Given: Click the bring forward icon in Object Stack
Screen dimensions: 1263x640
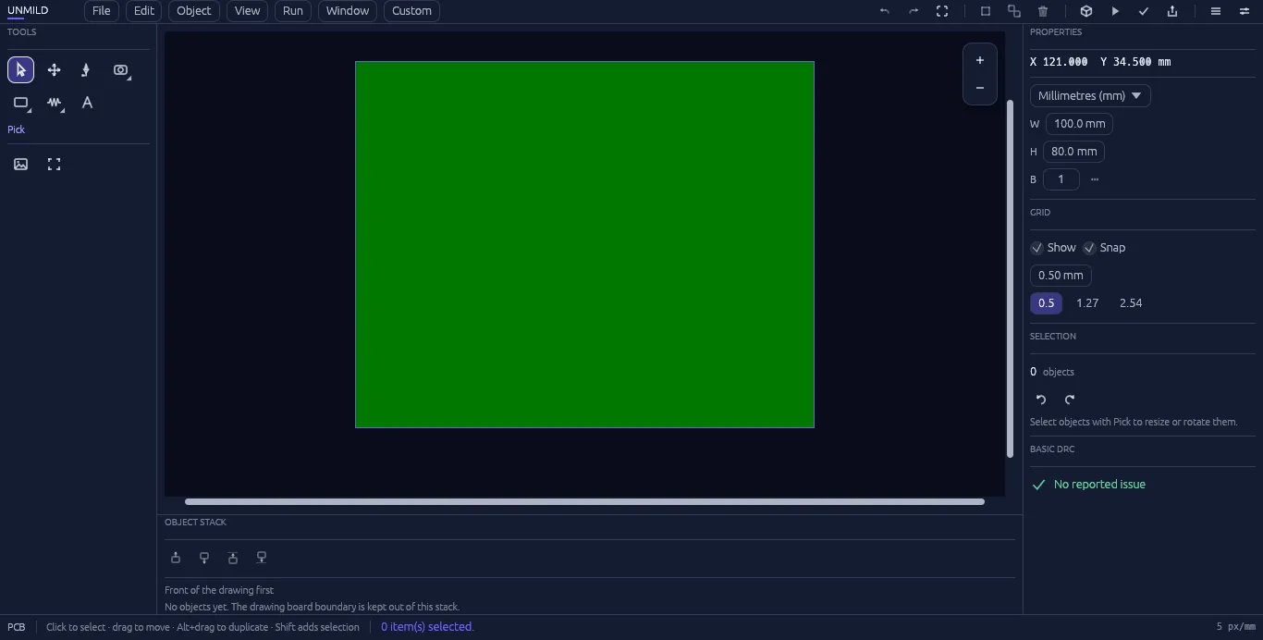Looking at the screenshot, I should tap(176, 558).
